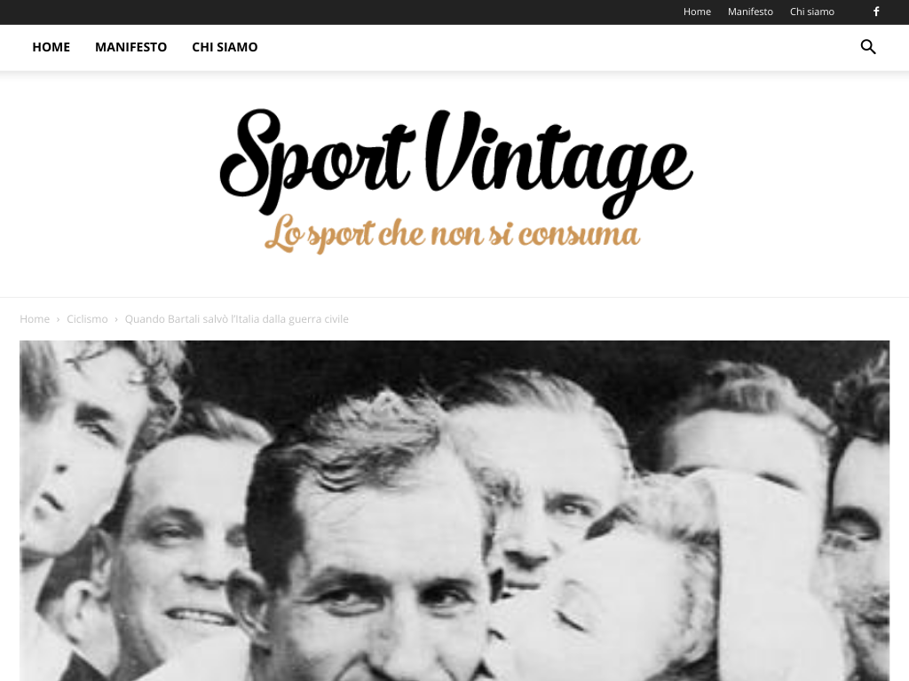Image resolution: width=909 pixels, height=681 pixels.
Task: Click the second breadcrumb separator arrow
Action: click(x=116, y=319)
